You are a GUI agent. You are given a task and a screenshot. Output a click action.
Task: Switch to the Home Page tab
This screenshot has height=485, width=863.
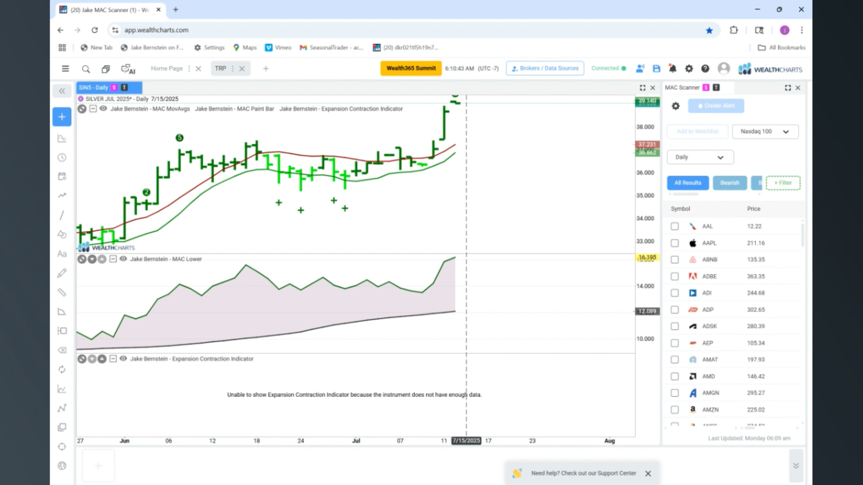tap(166, 69)
